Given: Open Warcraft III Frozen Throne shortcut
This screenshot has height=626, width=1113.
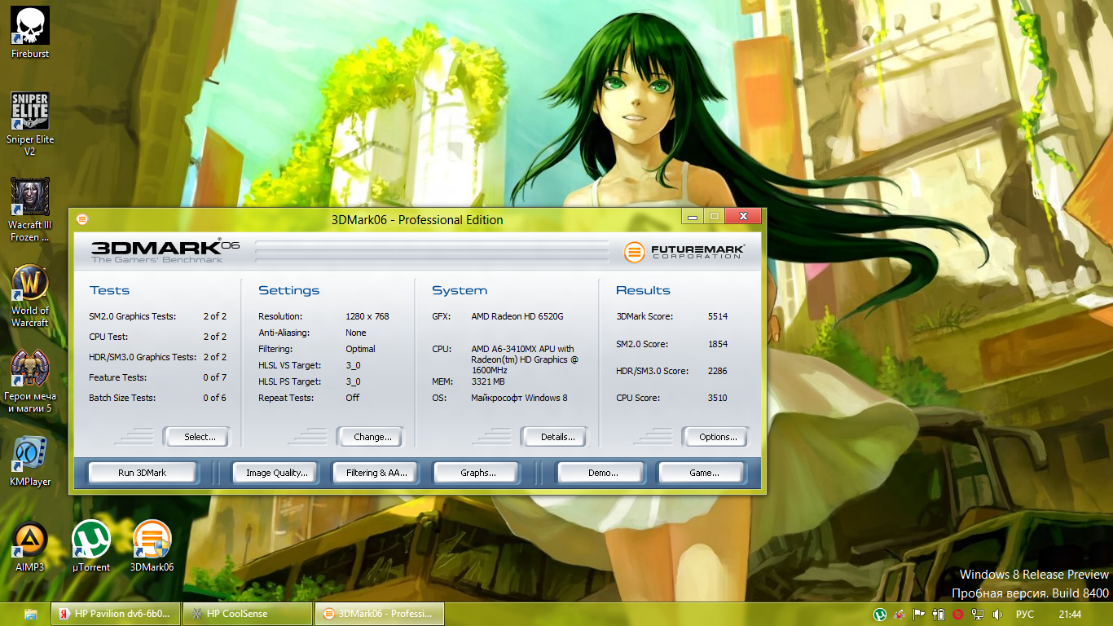Looking at the screenshot, I should pyautogui.click(x=30, y=210).
